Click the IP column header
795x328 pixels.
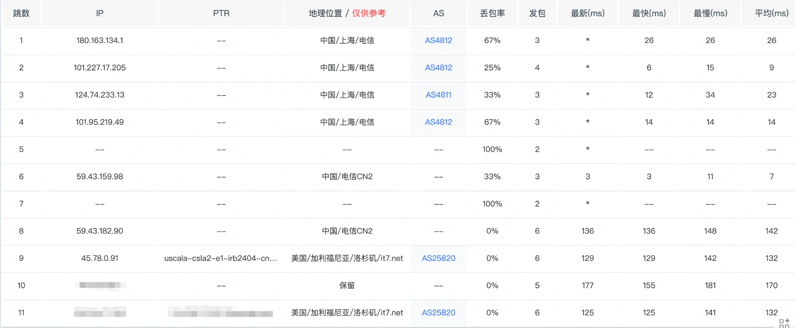(x=100, y=13)
